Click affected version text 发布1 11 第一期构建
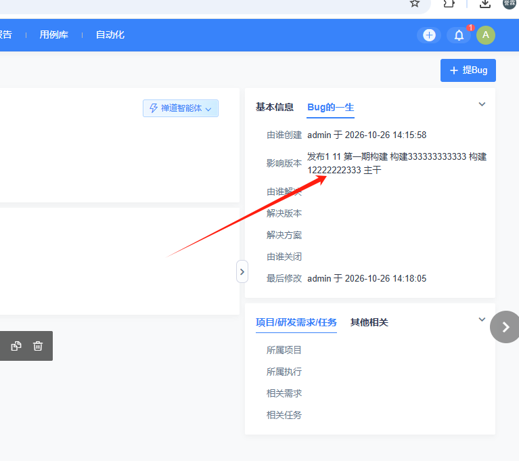Viewport: 519px width, 461px height. [347, 156]
